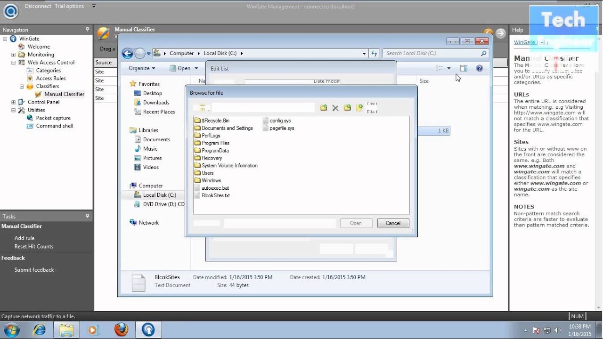The width and height of the screenshot is (603, 339).
Task: Click the Cancel button in Browse dialog
Action: [393, 223]
